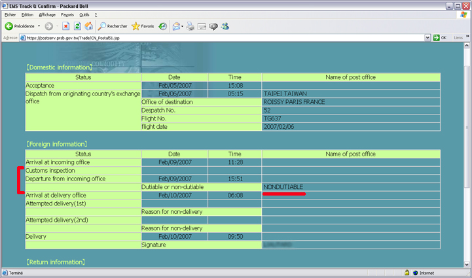
Task: Open the mail button dropdown arrow
Action: pos(183,26)
